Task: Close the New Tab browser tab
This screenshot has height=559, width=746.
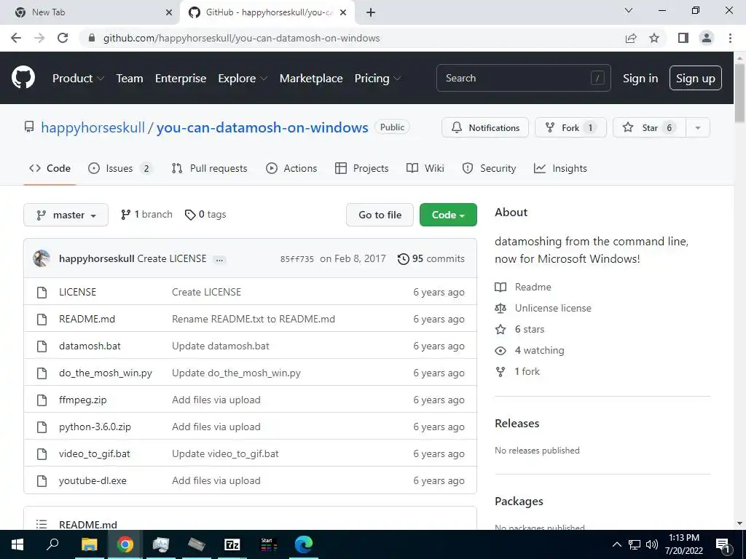Action: 169,12
